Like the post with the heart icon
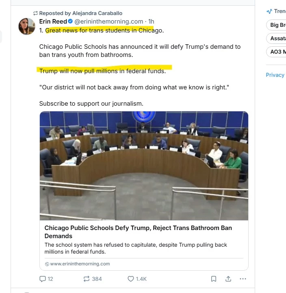Viewport: 286px width, 293px height. (x=131, y=279)
